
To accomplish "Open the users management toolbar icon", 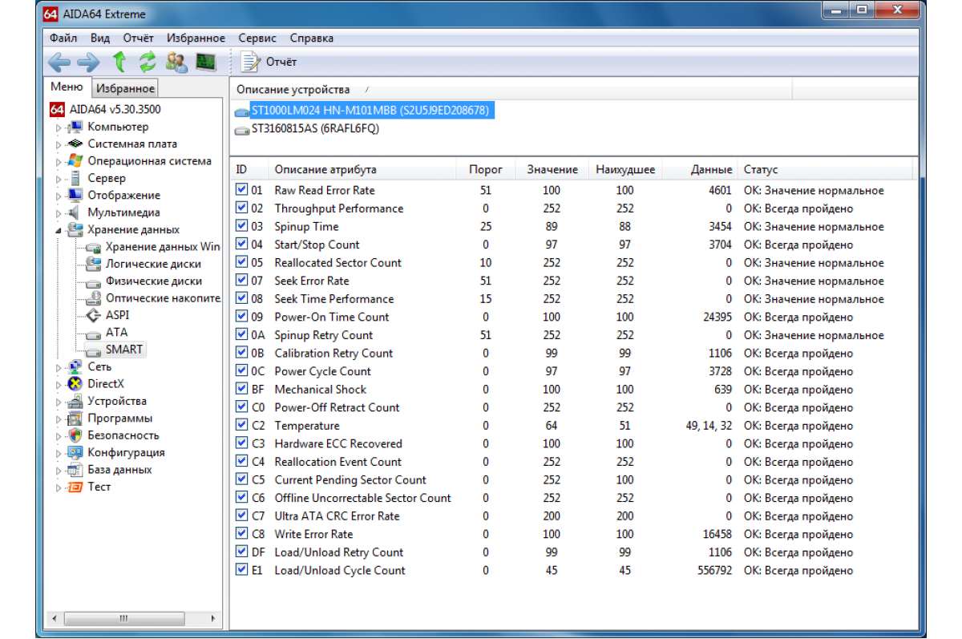I will tap(176, 62).
